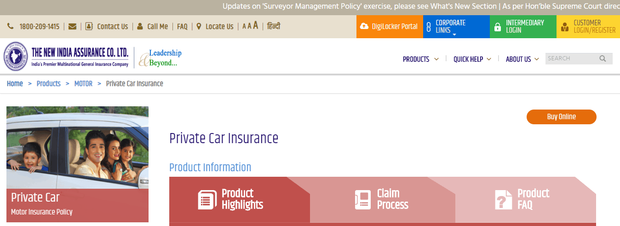Expand the Quick Help menu

[x=472, y=59]
